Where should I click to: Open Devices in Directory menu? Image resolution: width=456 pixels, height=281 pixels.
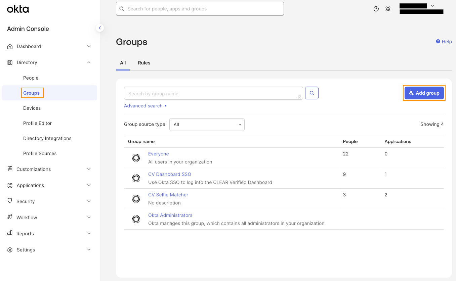point(32,108)
